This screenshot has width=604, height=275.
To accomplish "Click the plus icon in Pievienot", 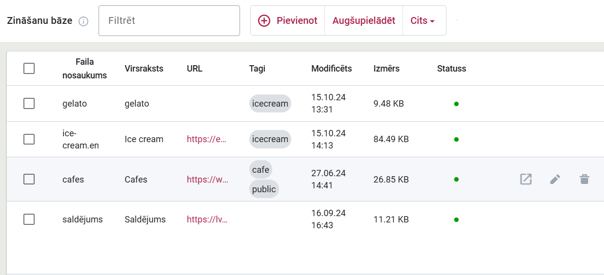I will (x=264, y=20).
